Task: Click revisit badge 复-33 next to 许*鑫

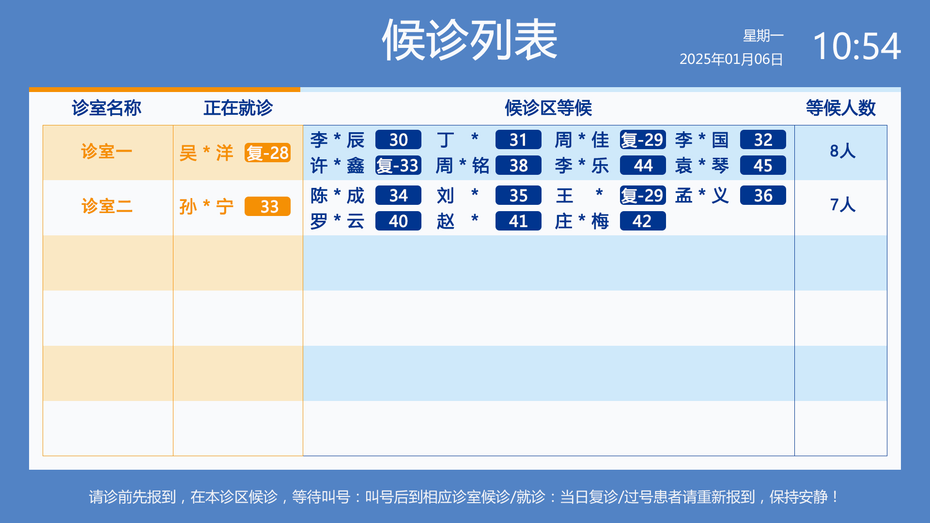Action: point(398,166)
